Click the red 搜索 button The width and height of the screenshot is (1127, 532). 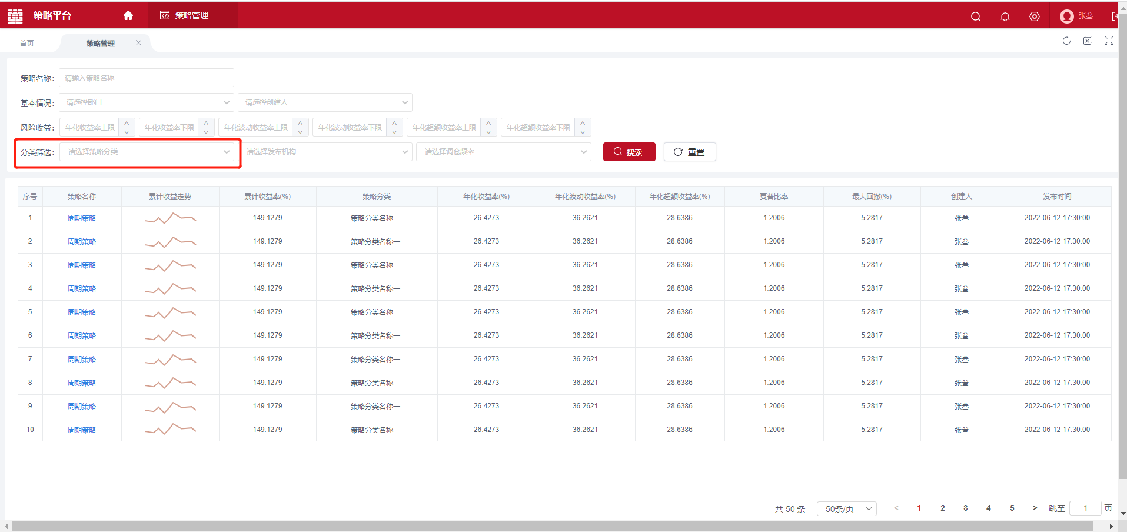tap(629, 152)
